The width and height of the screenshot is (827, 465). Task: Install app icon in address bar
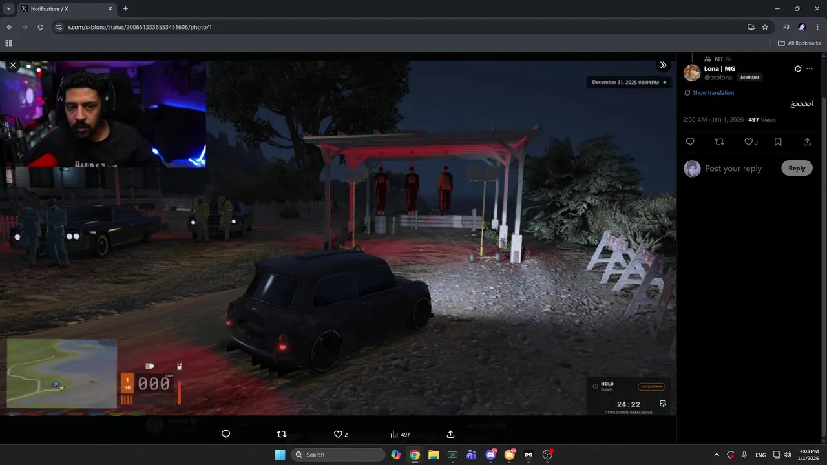coord(751,27)
